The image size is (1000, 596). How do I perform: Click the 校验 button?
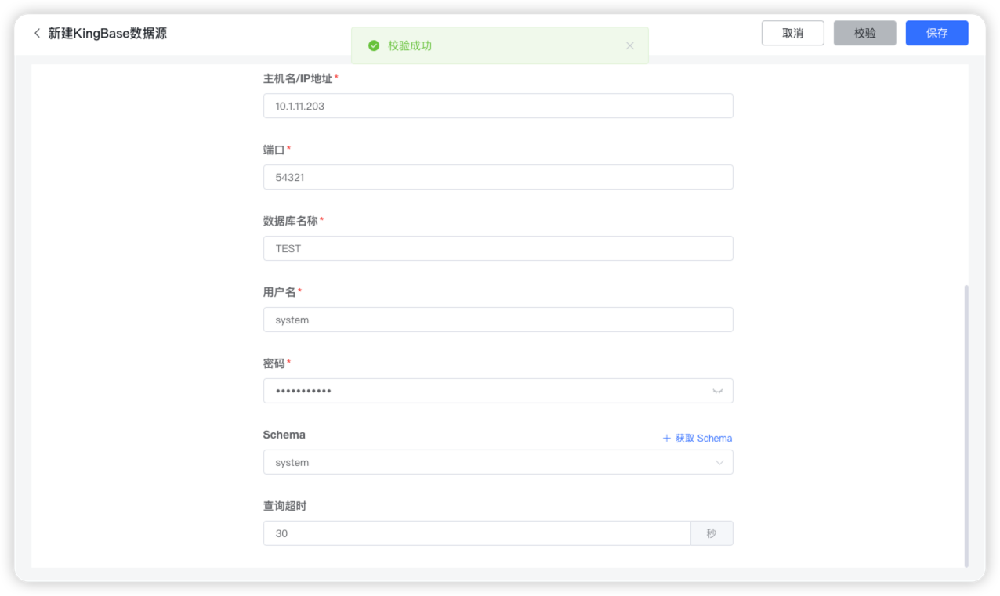[865, 34]
